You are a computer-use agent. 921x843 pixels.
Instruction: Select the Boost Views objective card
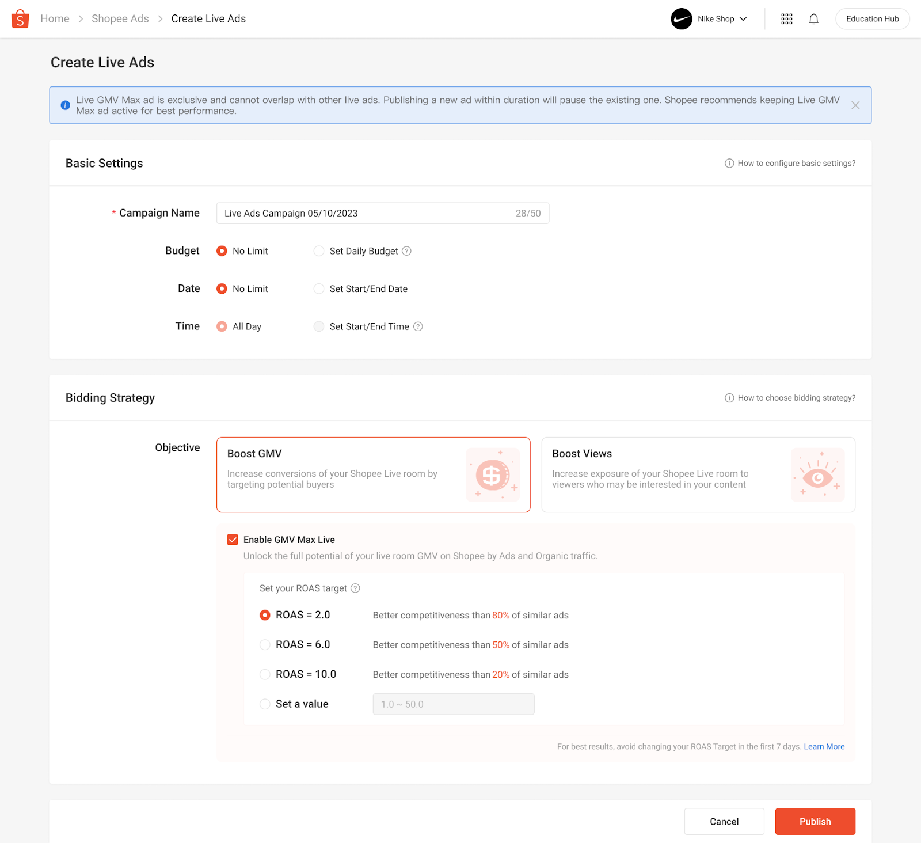[x=698, y=475]
